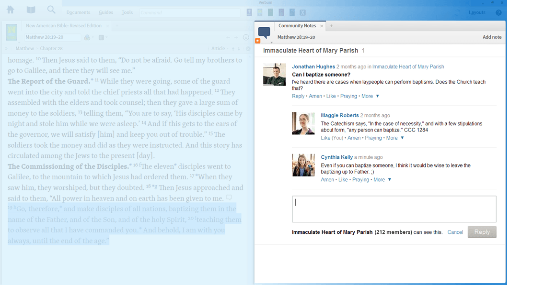The image size is (533, 285).
Task: Close the Community Notes tab
Action: 322,26
